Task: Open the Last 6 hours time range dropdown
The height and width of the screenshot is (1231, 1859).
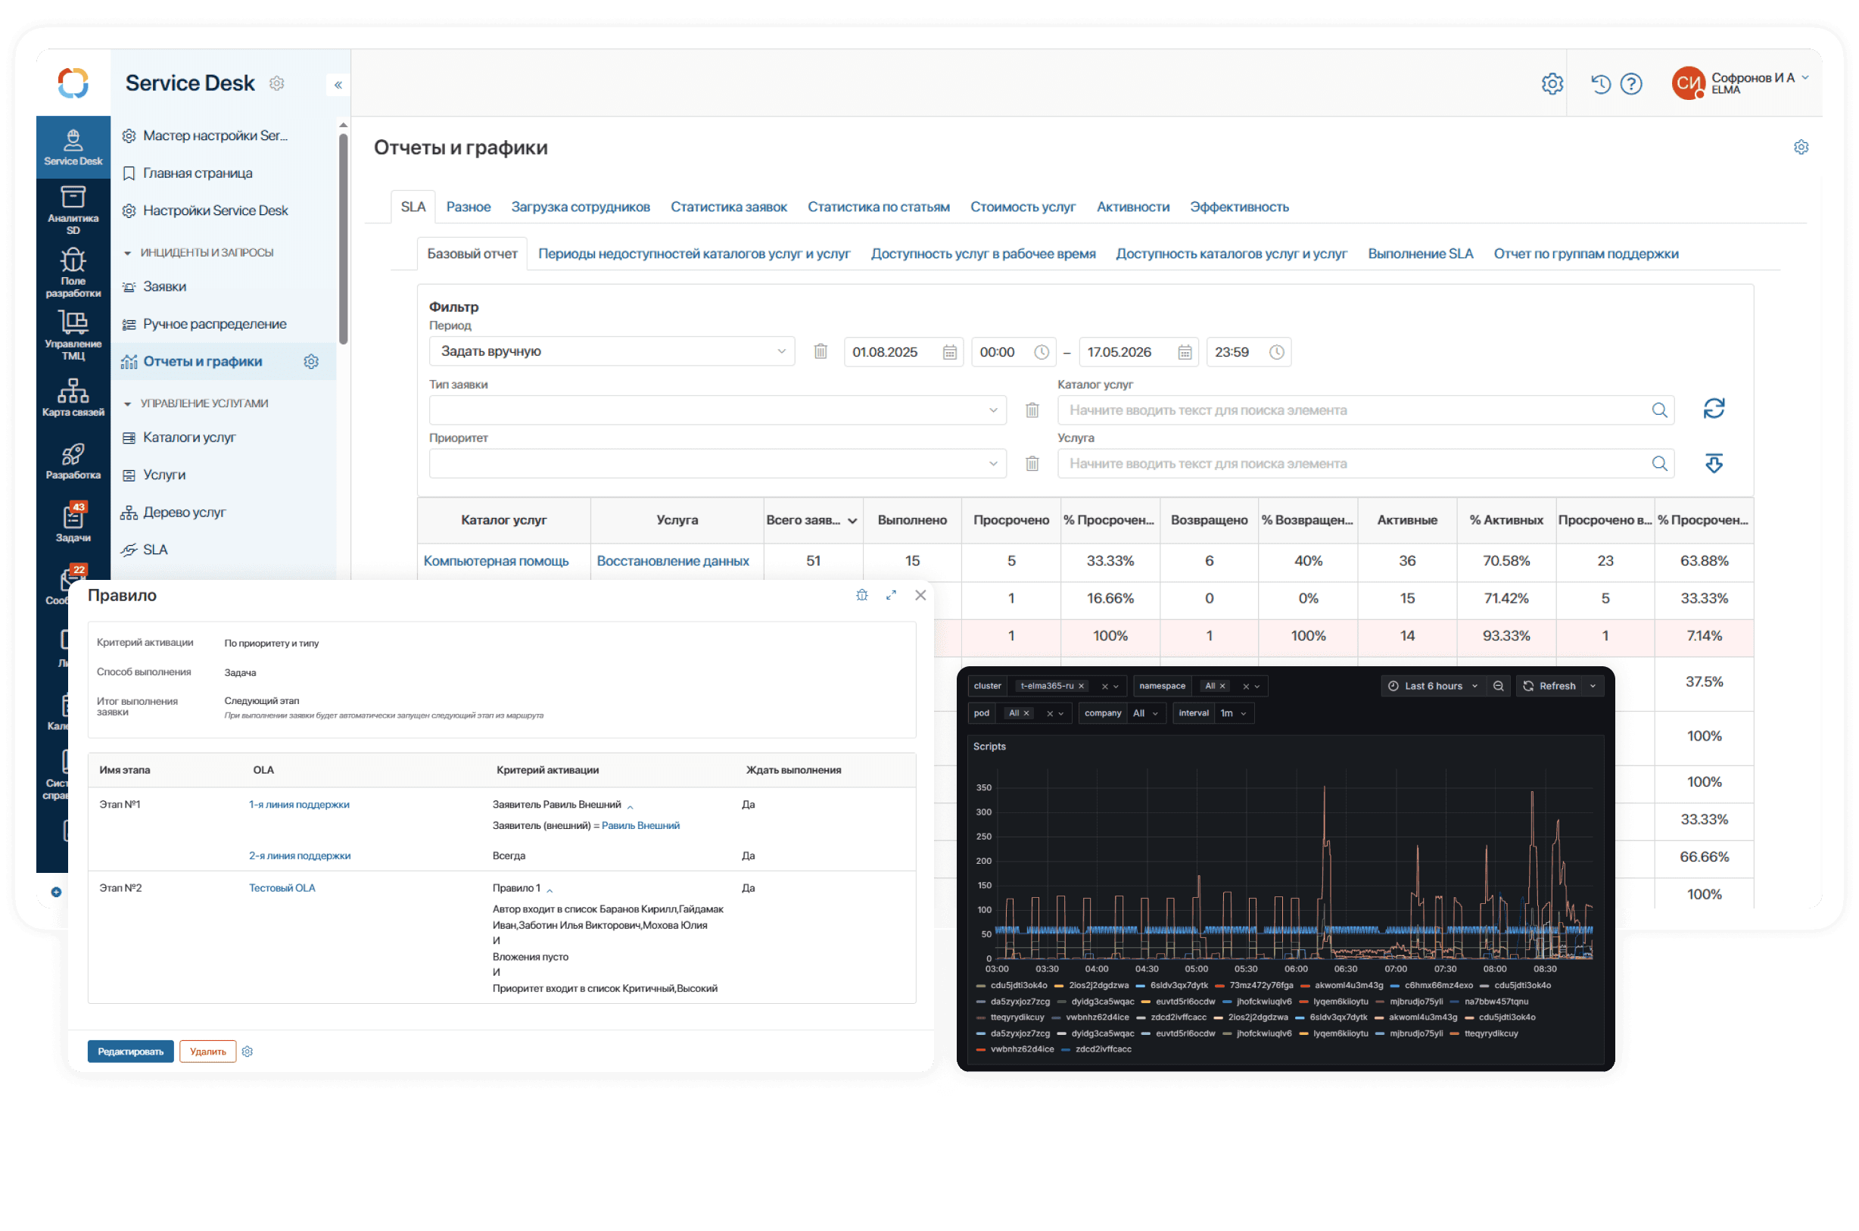Action: pos(1431,686)
